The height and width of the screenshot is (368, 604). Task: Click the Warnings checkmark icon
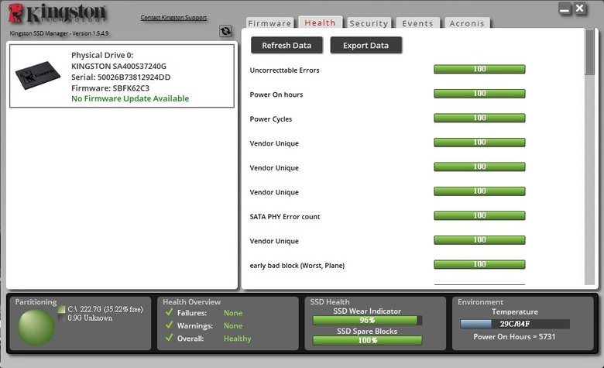pos(169,325)
